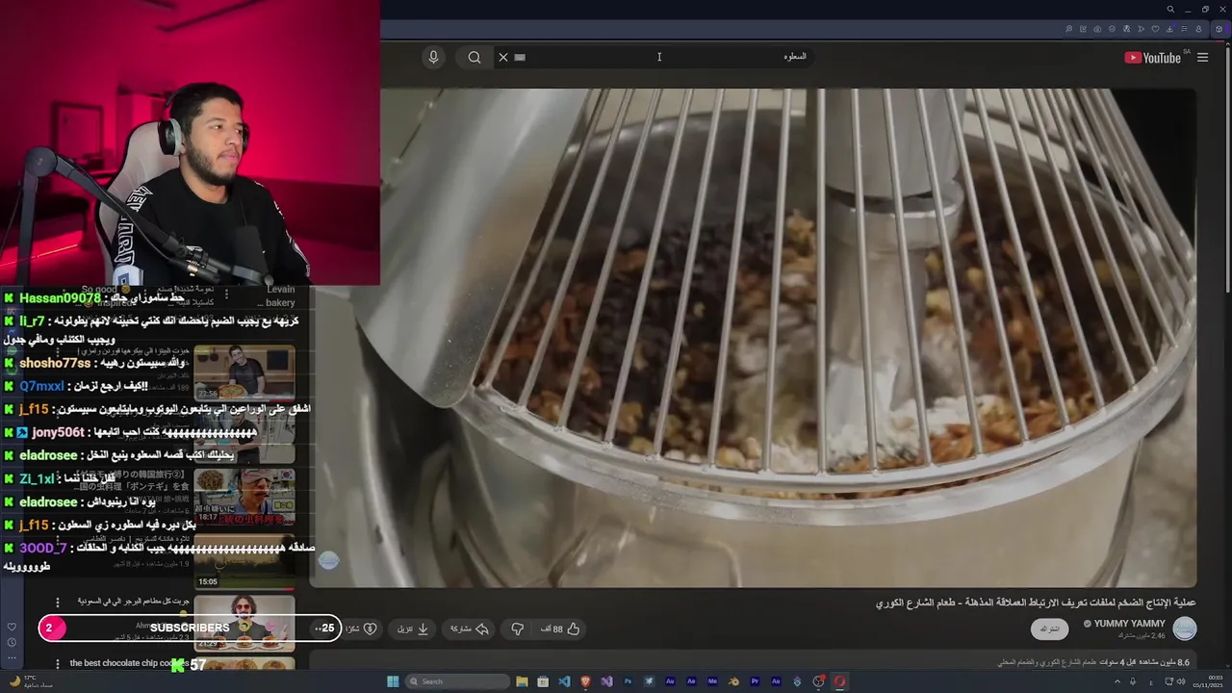Open options menu for best chocolate chip cookies video
This screenshot has height=693, width=1232.
coord(58,664)
